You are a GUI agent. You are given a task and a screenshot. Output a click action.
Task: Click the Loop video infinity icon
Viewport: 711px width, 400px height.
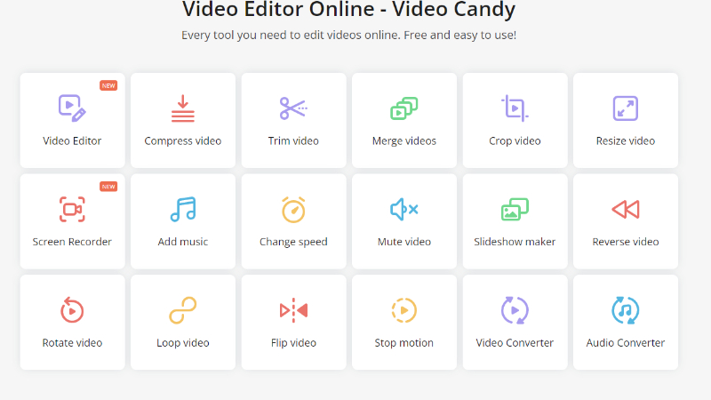[x=183, y=310]
